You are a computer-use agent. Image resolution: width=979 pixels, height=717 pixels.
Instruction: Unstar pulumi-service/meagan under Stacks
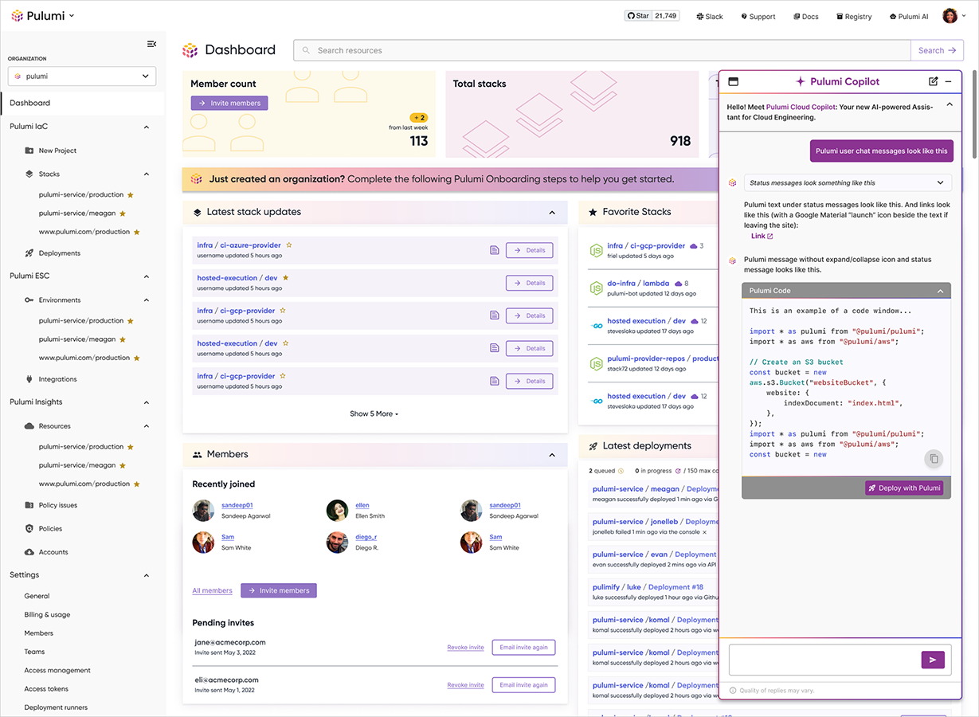coord(123,214)
